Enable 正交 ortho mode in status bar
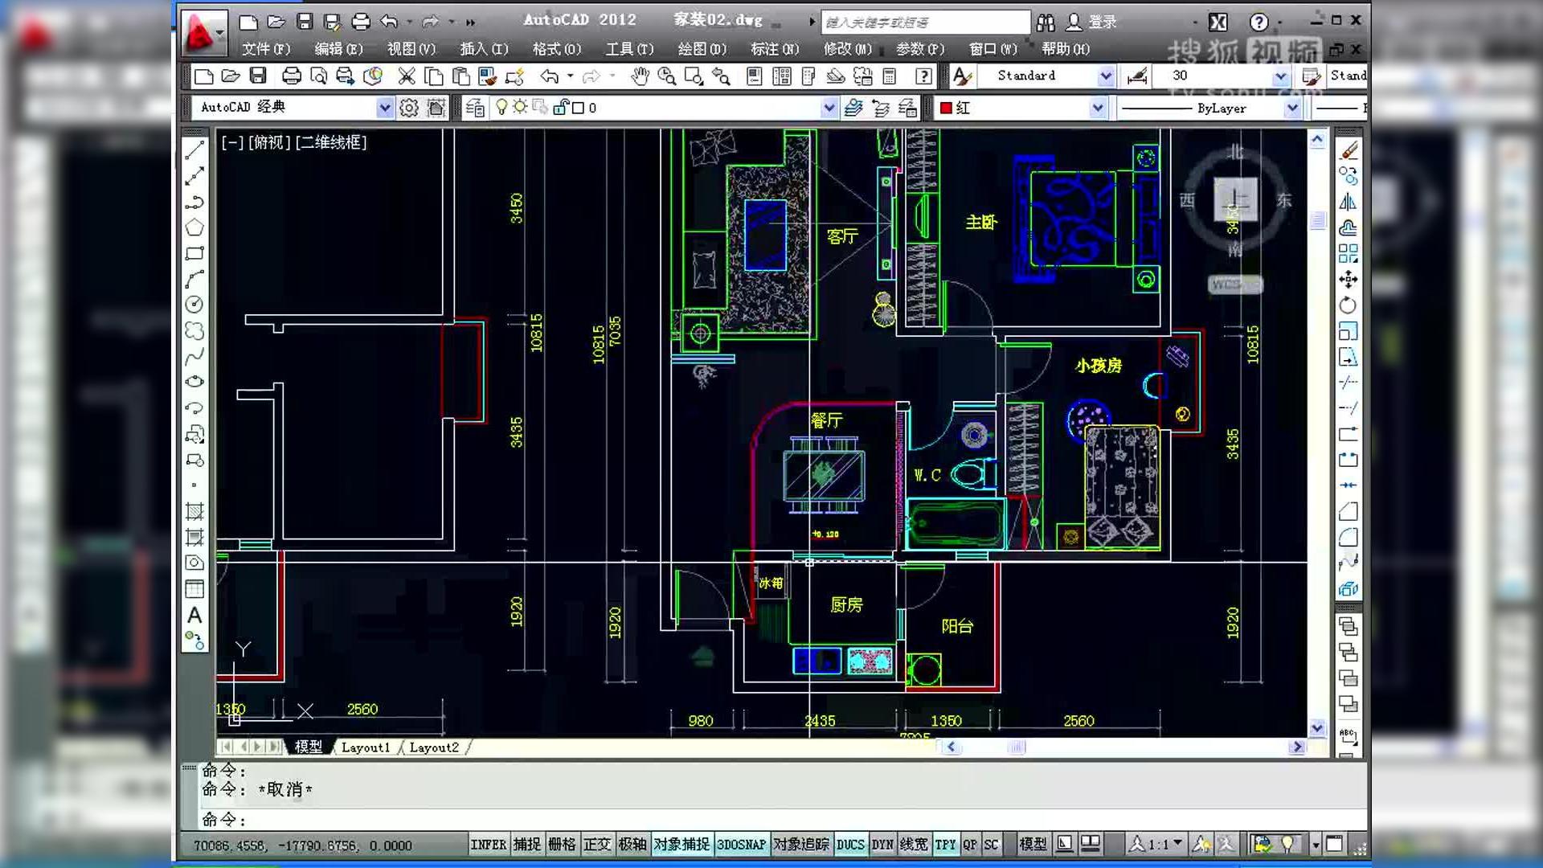 point(598,845)
